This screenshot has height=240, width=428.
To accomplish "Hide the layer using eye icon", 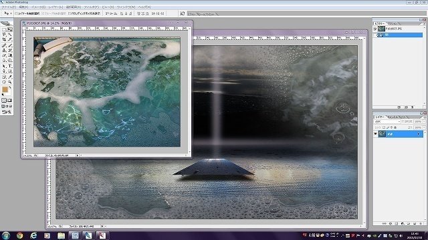I will click(376, 134).
